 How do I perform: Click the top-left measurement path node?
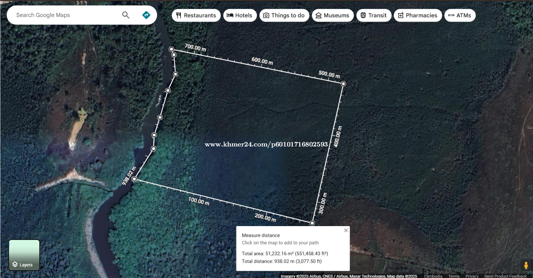click(x=171, y=49)
